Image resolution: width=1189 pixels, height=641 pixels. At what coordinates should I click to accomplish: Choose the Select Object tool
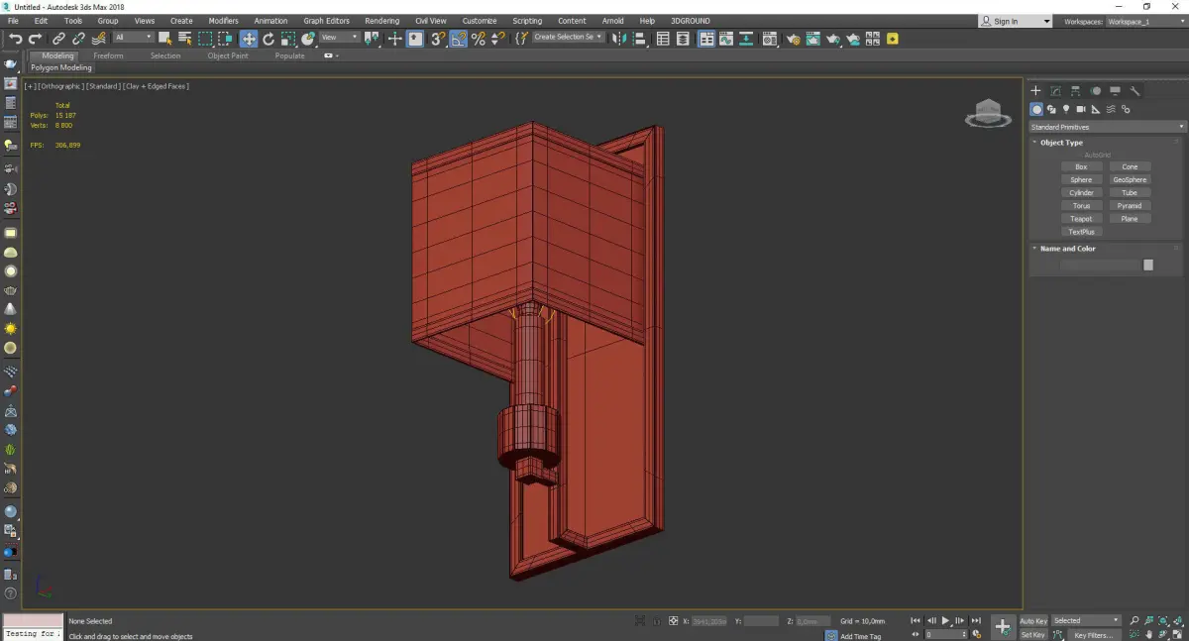165,39
